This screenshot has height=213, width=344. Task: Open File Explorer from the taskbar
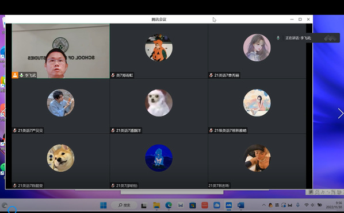coord(156,205)
